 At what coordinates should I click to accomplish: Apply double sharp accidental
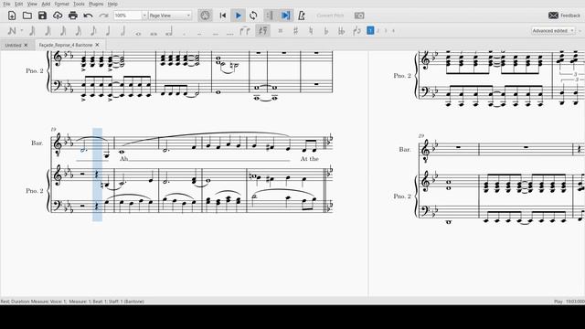click(x=281, y=31)
